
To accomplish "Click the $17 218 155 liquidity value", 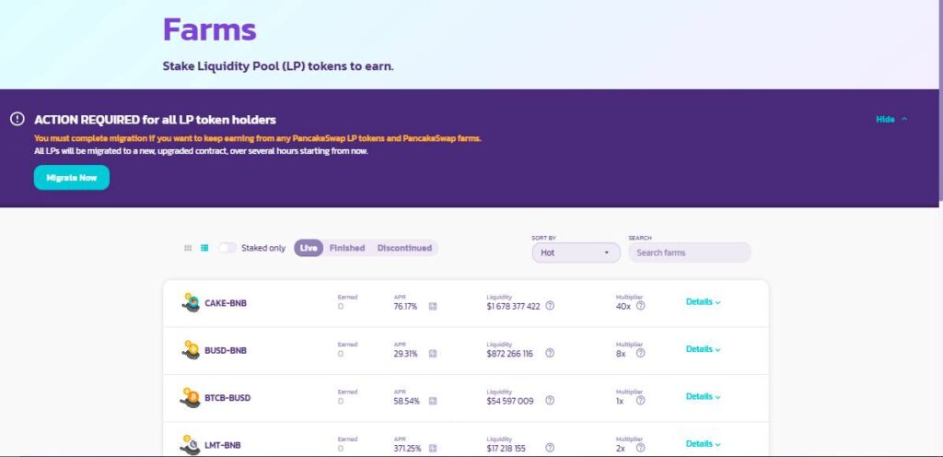I will click(x=506, y=450).
